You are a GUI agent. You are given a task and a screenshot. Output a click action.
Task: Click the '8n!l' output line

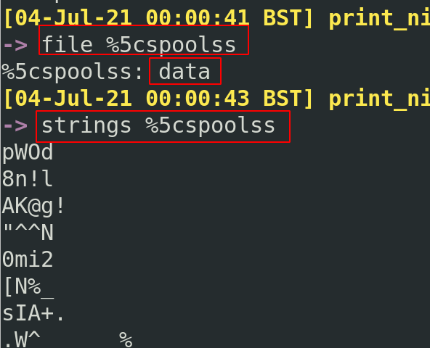click(27, 179)
